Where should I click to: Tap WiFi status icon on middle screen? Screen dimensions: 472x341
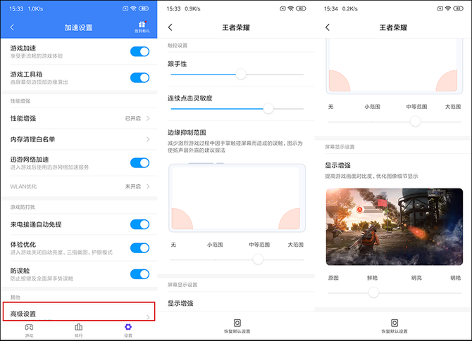coord(290,8)
